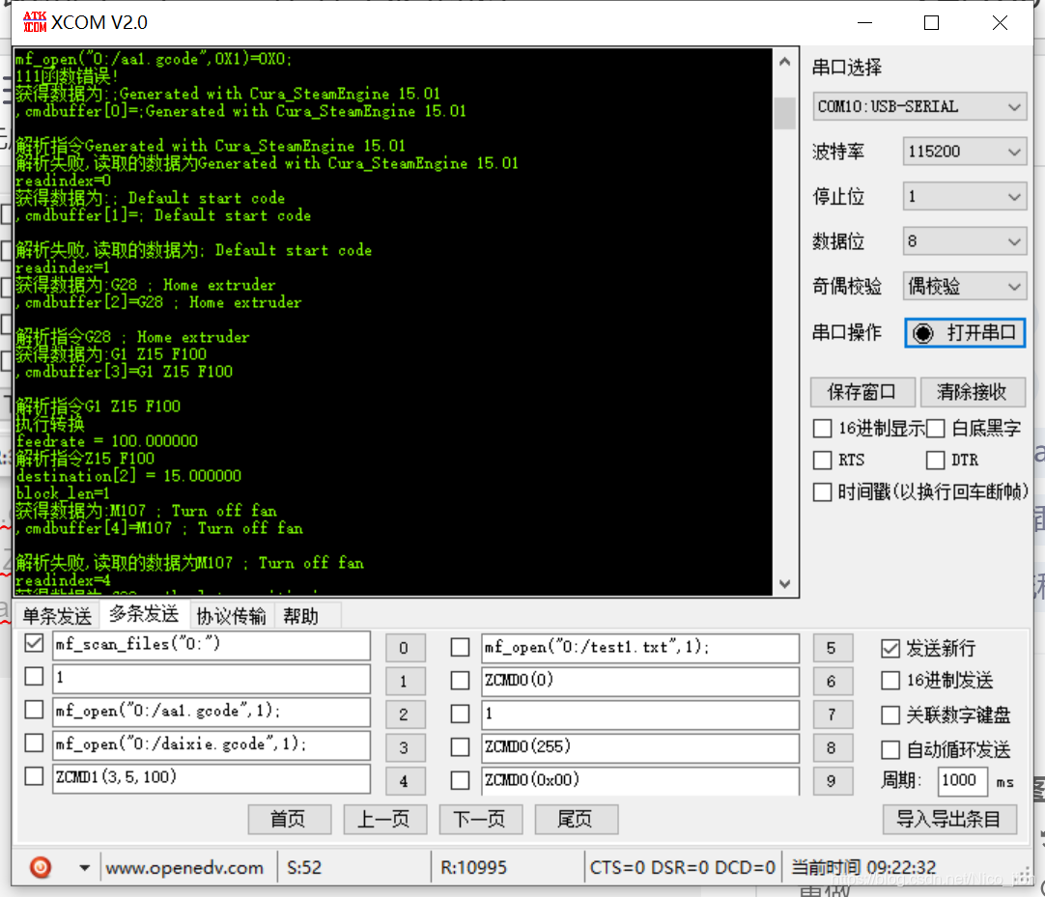
Task: Click send button 6 for ZCMD0(0)
Action: coord(832,681)
